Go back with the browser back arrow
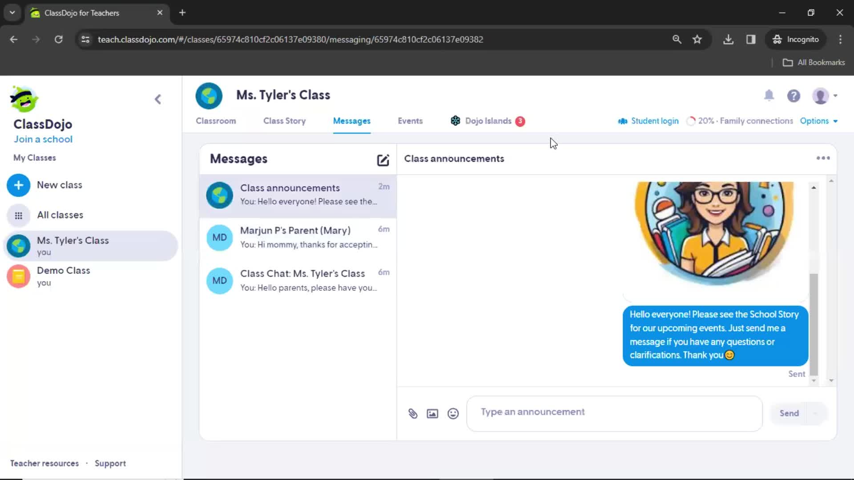The width and height of the screenshot is (854, 480). (x=14, y=39)
